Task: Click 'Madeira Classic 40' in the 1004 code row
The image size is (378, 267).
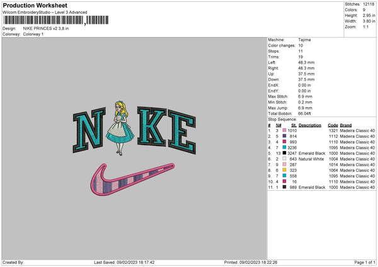Action: coord(357,159)
